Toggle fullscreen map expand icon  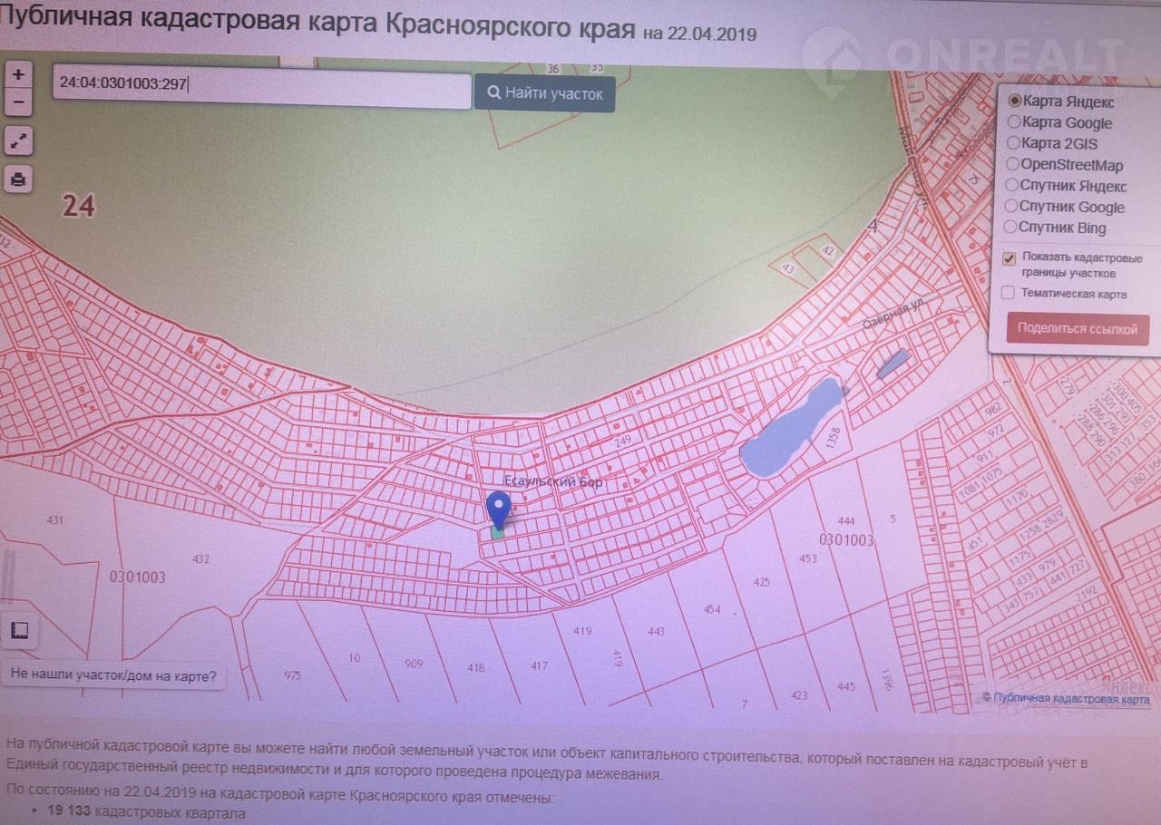click(x=18, y=141)
